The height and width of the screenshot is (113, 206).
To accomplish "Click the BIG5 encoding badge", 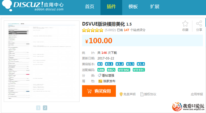I will (111, 70).
